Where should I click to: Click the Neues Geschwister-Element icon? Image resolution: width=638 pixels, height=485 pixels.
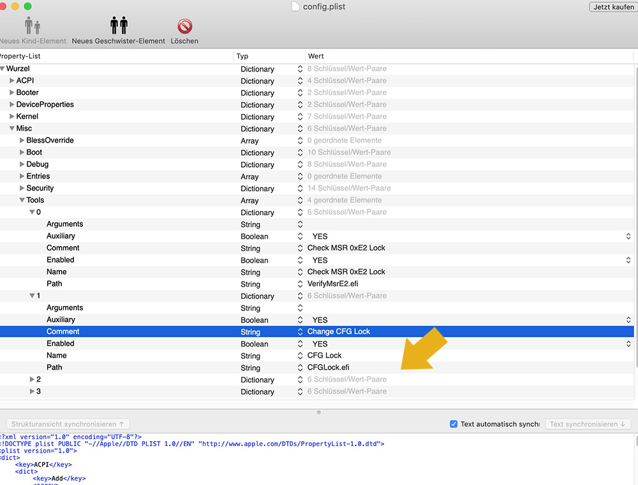(x=119, y=26)
